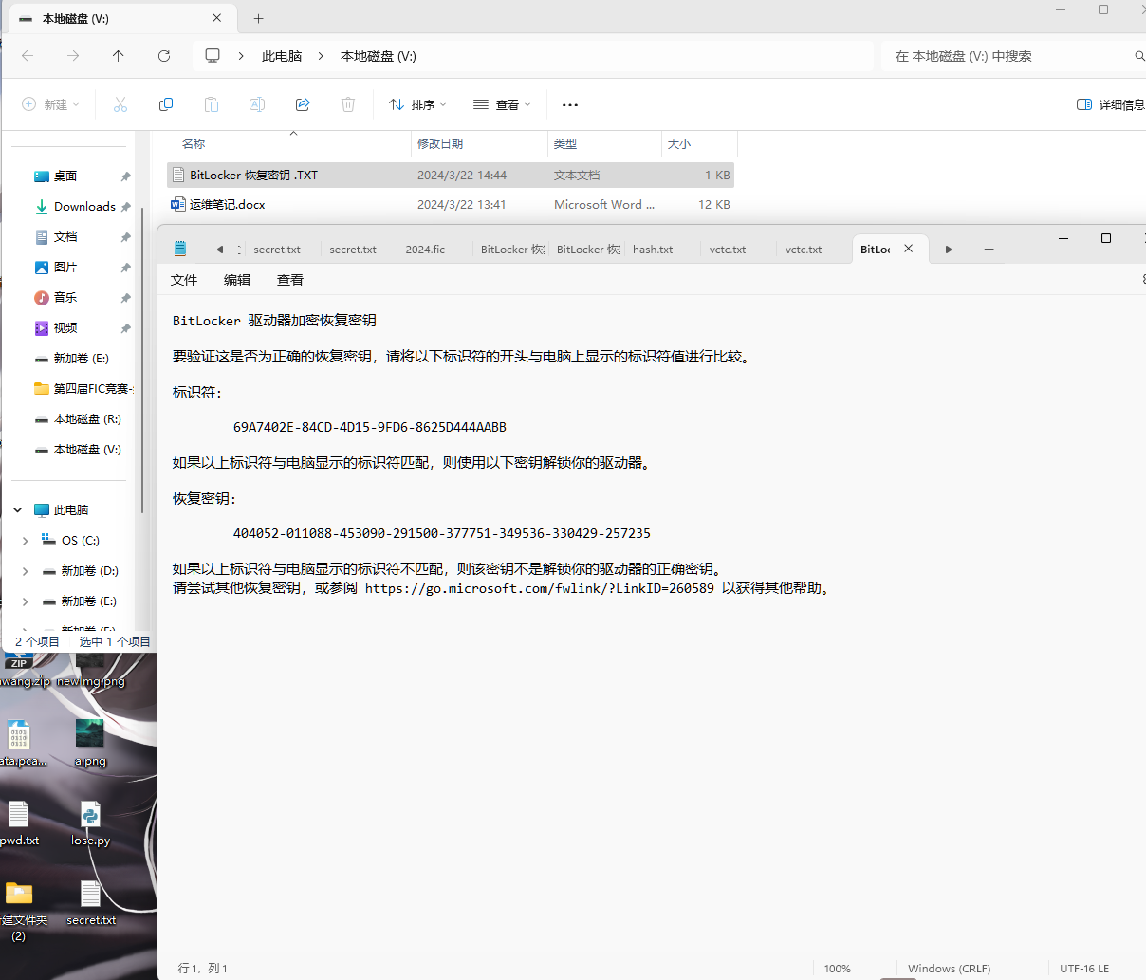Screen dimensions: 1146x980
Task: Sort by 修改日期 column header
Action: [x=440, y=143]
